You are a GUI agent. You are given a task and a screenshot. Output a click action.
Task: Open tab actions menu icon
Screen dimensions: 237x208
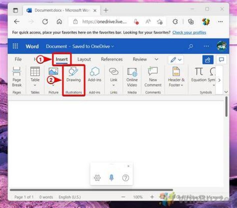point(15,10)
